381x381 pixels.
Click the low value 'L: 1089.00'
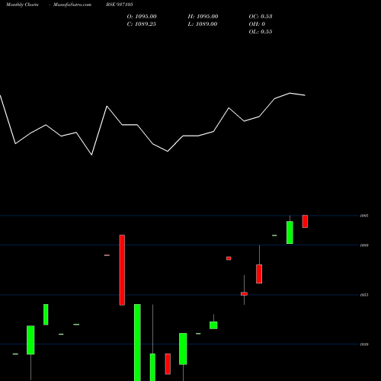pyautogui.click(x=203, y=24)
